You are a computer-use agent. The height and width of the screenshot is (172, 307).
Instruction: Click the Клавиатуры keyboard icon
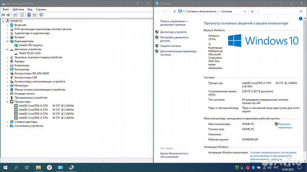[x=12, y=65]
